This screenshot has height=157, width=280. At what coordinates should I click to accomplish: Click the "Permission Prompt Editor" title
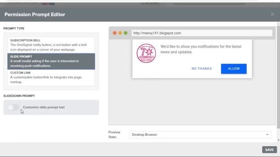pyautogui.click(x=35, y=14)
